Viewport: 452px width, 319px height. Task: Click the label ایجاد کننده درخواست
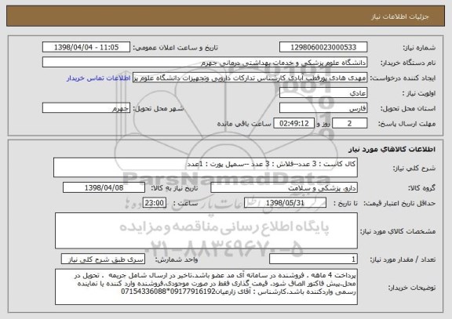(x=403, y=78)
